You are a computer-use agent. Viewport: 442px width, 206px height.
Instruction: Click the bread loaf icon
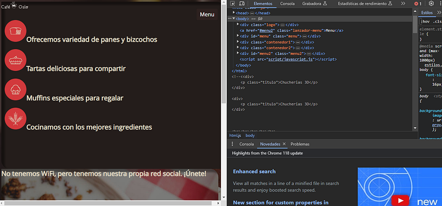pyautogui.click(x=16, y=31)
